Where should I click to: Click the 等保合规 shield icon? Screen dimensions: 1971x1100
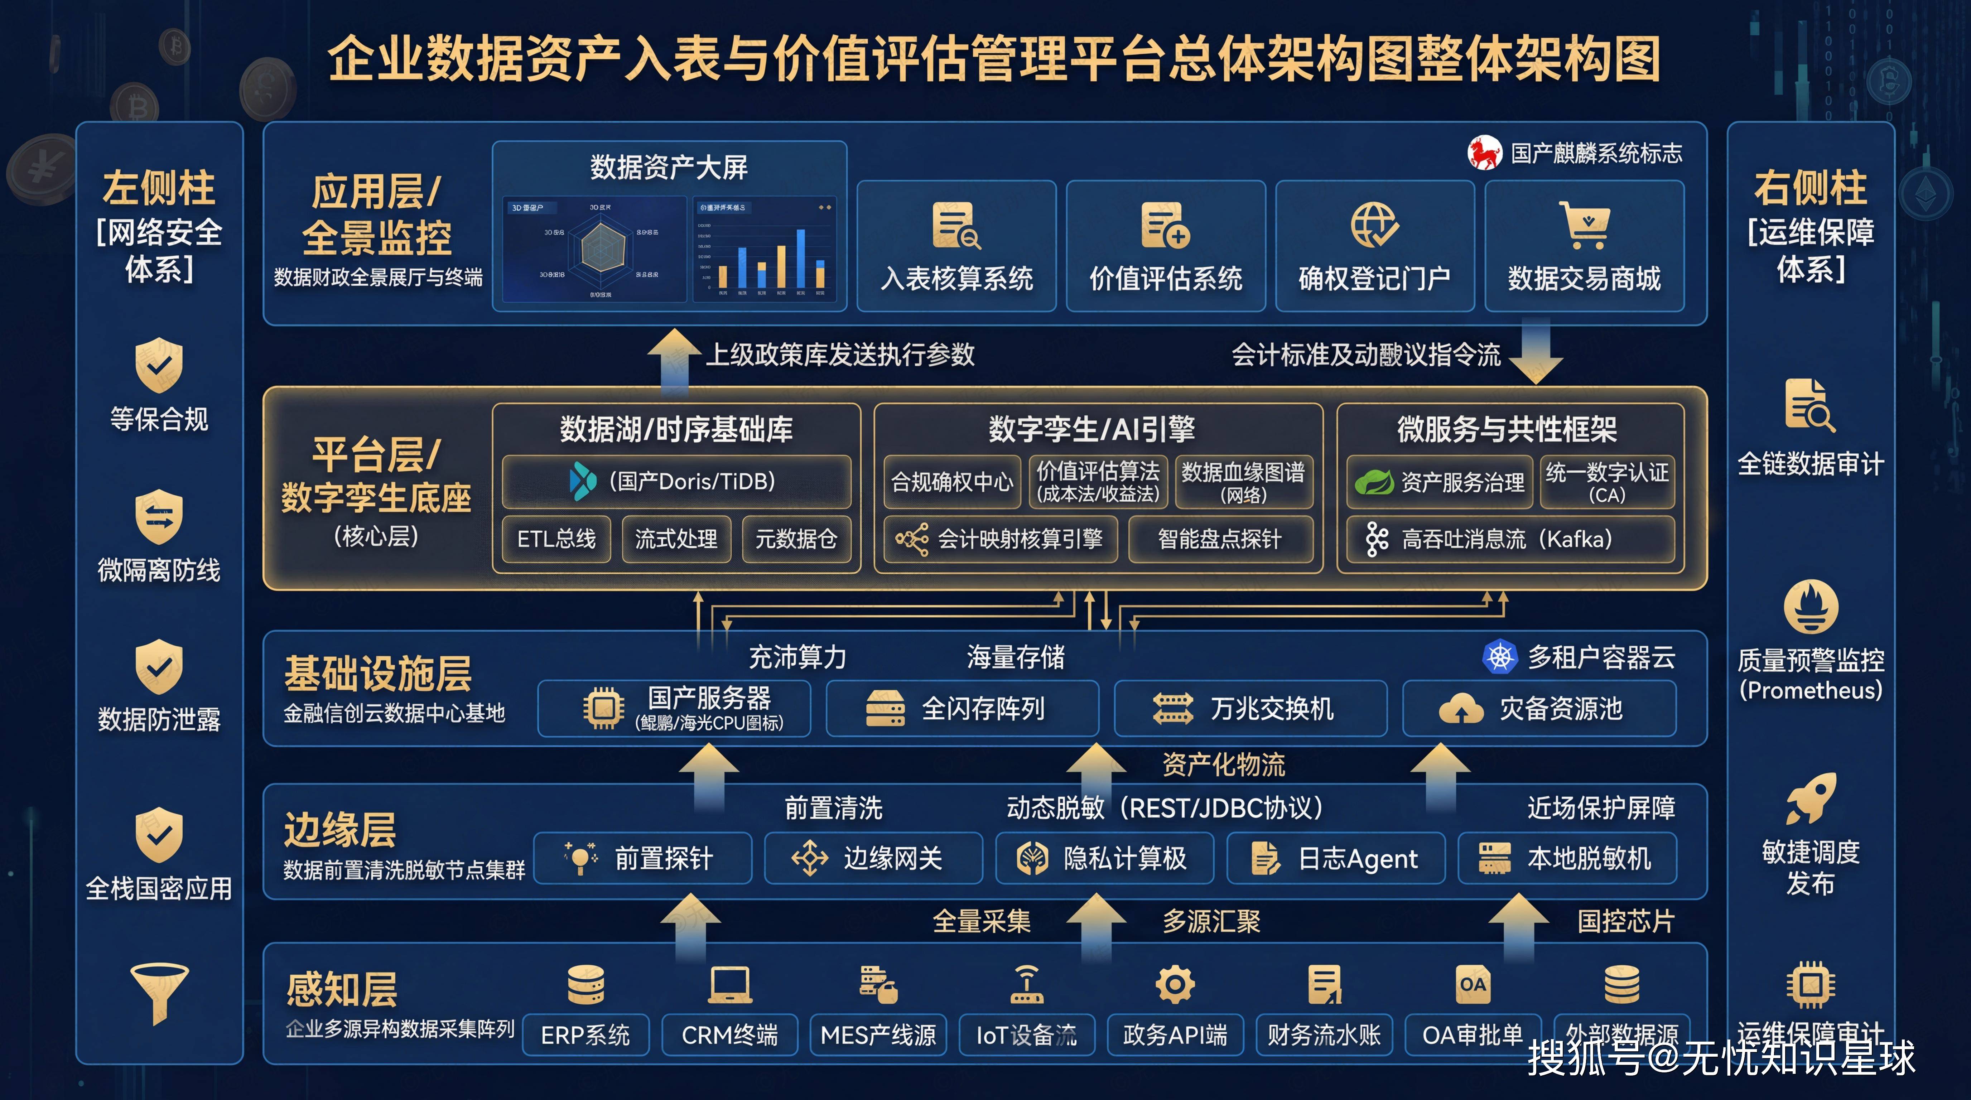tap(158, 365)
